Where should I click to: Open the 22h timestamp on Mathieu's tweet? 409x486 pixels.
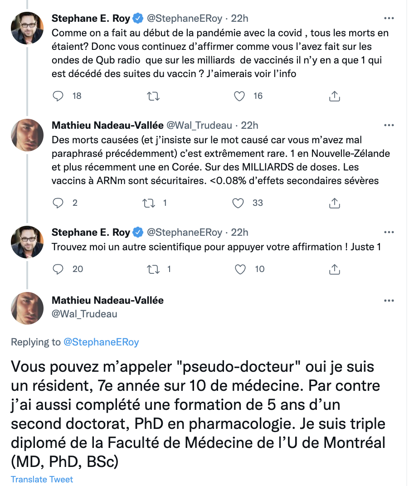pyautogui.click(x=249, y=125)
